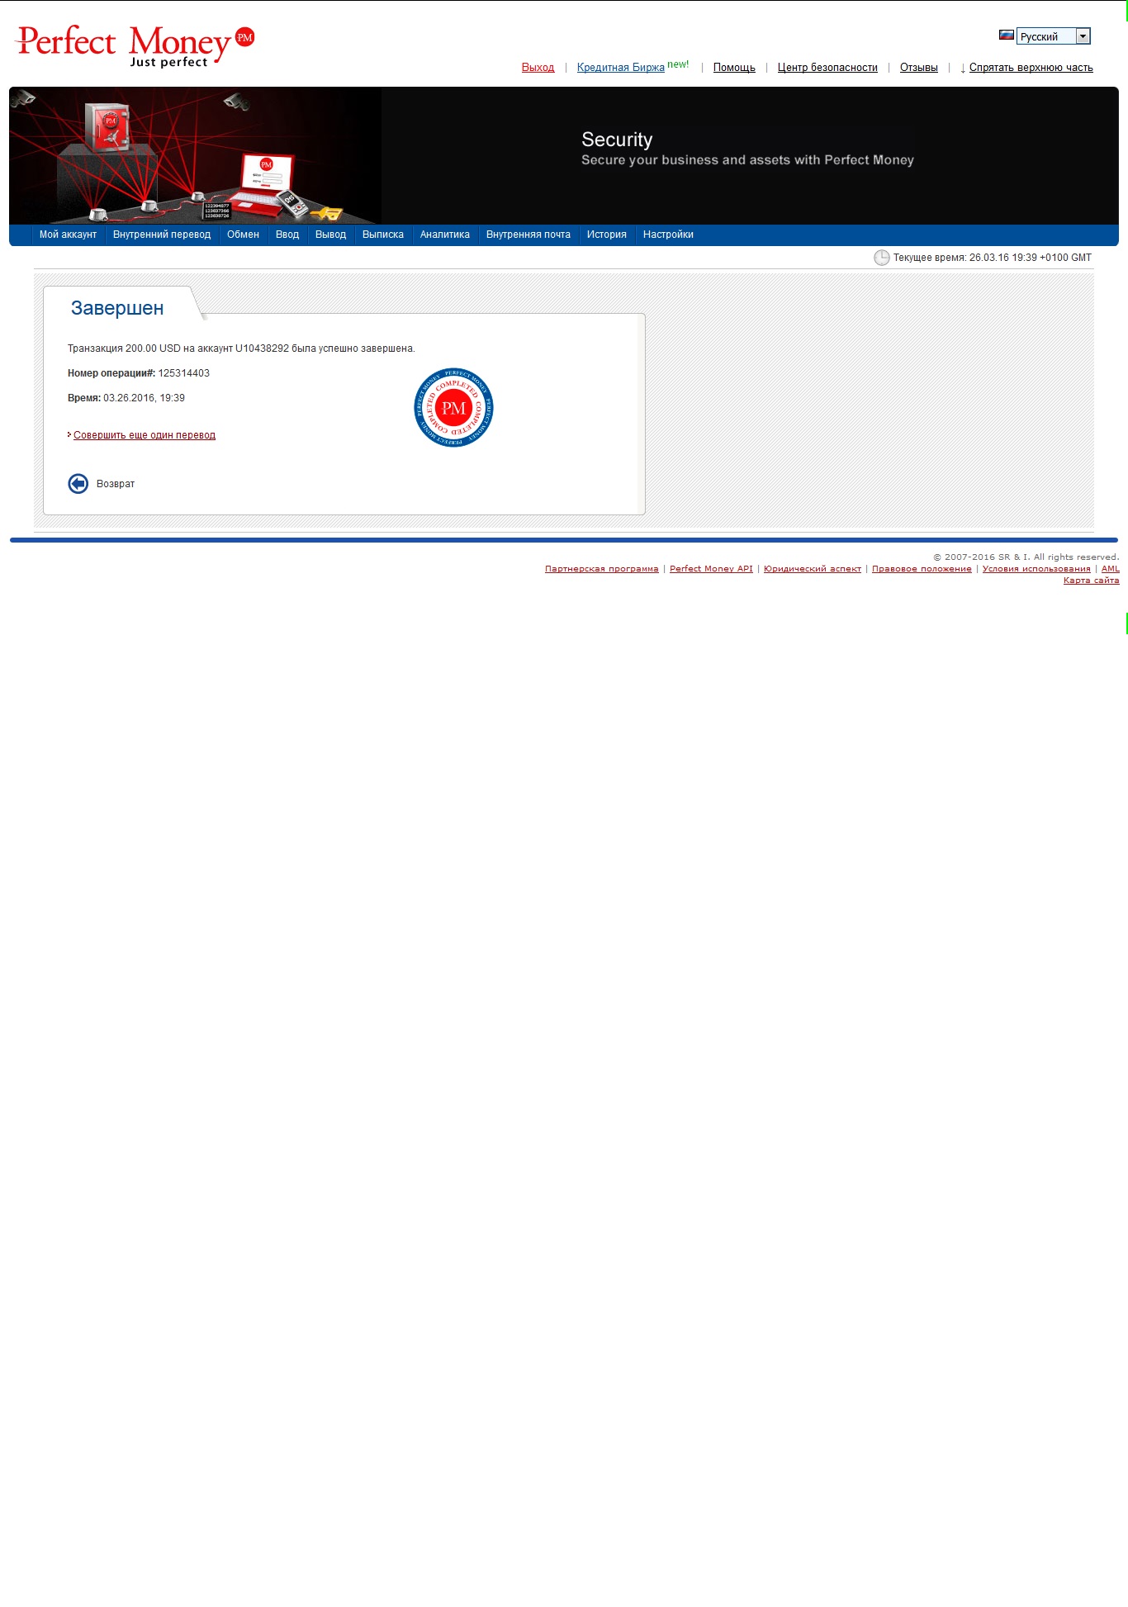Open Внутренняя почта menu
The height and width of the screenshot is (1607, 1128).
(x=528, y=235)
